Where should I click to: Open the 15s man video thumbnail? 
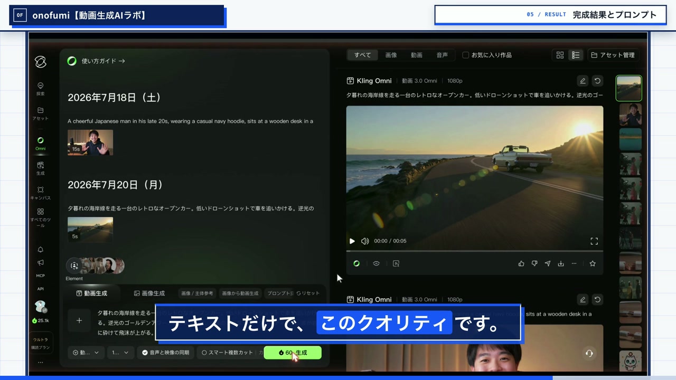pos(90,142)
